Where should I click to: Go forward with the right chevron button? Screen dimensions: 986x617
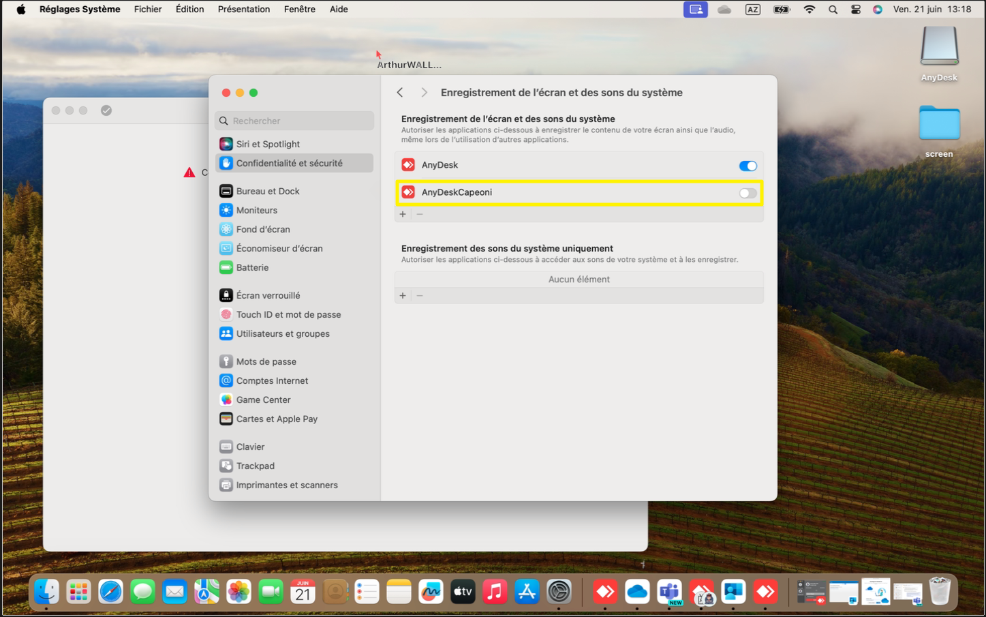click(x=424, y=92)
